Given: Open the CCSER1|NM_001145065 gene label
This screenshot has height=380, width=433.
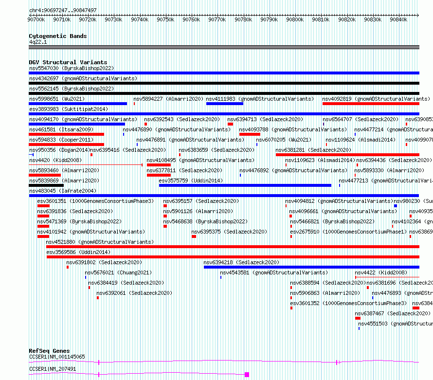Looking at the screenshot, I should (57, 357).
